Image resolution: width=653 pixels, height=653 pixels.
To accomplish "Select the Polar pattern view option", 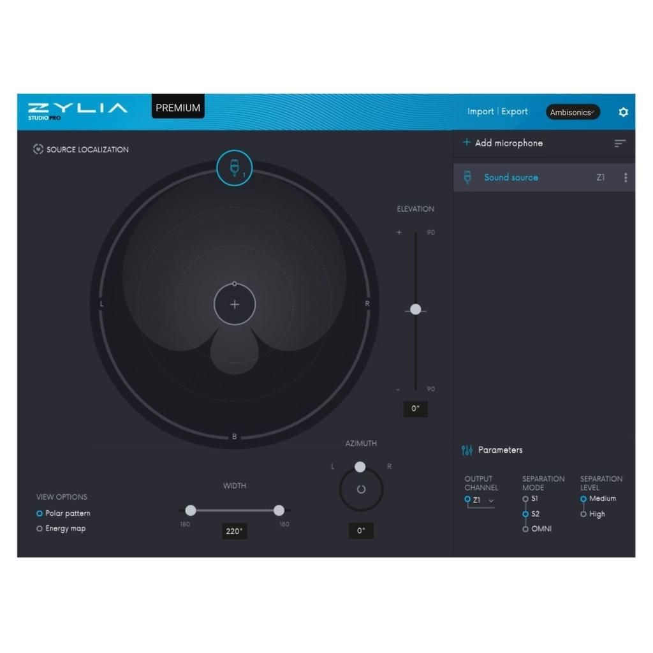I will click(40, 513).
